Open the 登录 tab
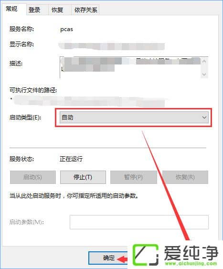 [34, 10]
